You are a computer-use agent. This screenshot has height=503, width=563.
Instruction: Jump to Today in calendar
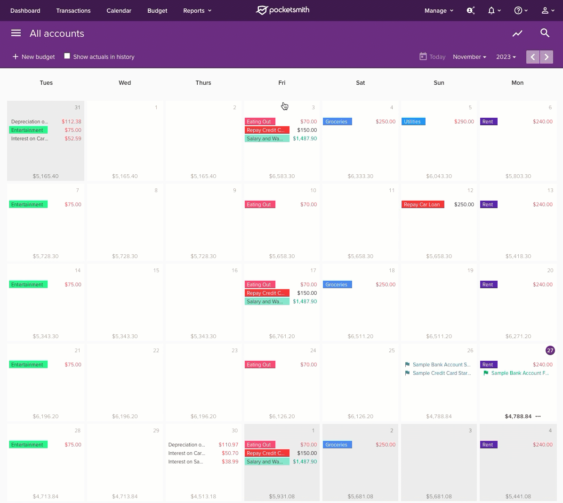(432, 57)
